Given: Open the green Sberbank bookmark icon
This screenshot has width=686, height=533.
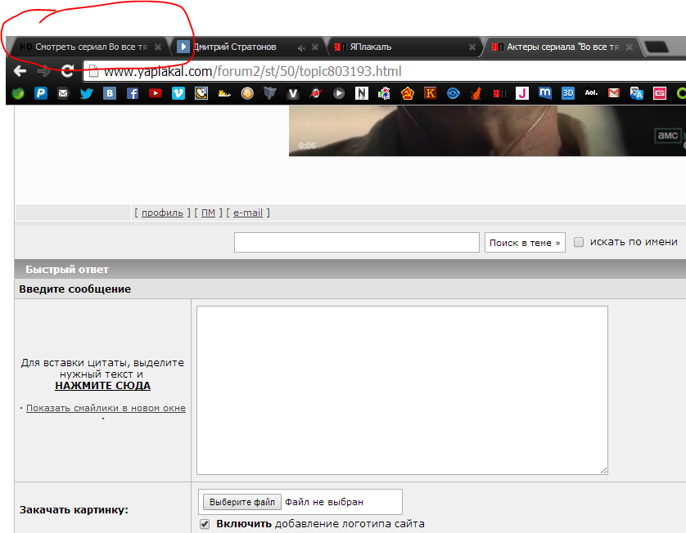Looking at the screenshot, I should (18, 93).
